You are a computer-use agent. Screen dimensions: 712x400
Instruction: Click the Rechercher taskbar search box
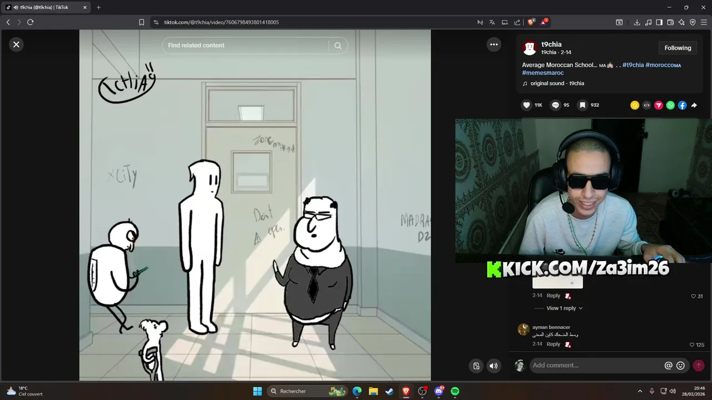[x=307, y=391]
